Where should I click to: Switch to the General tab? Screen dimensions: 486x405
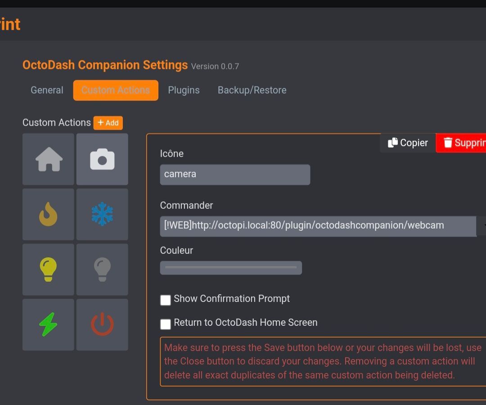pyautogui.click(x=47, y=90)
